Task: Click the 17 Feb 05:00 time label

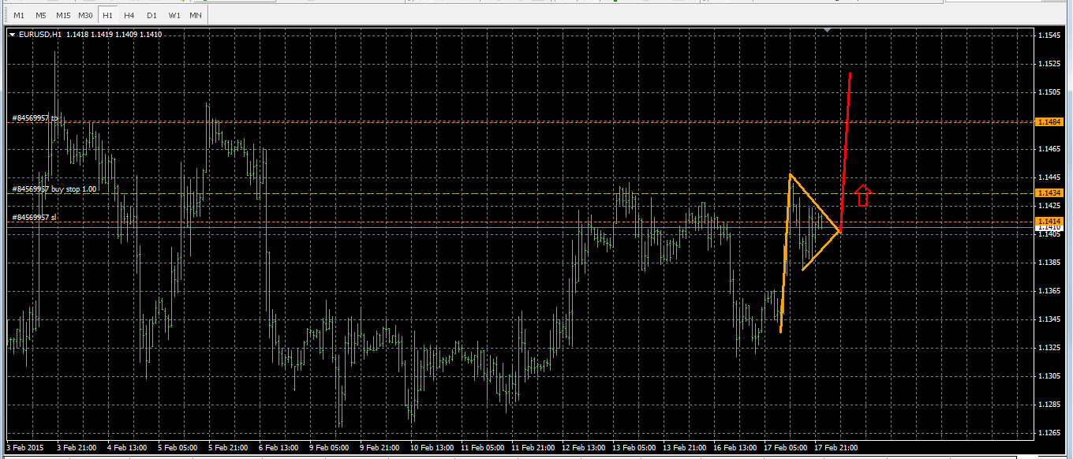Action: click(x=785, y=447)
